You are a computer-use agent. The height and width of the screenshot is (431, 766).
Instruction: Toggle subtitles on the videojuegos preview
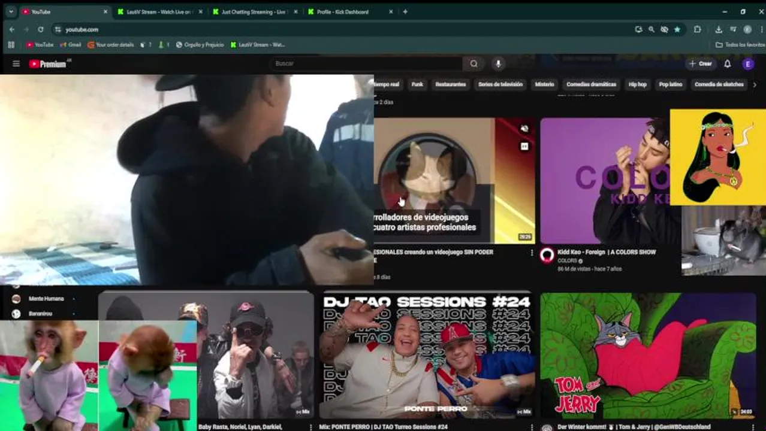[524, 145]
